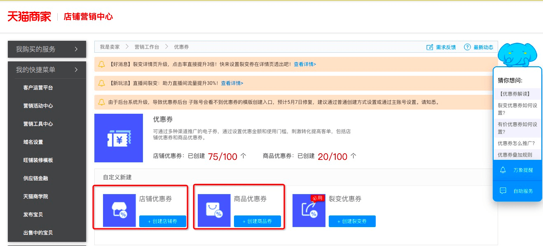
Task: Open 营销工具中心 from sidebar menu
Action: 38,124
